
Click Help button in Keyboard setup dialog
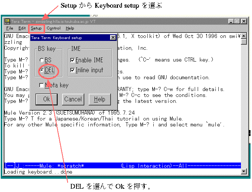100,99
